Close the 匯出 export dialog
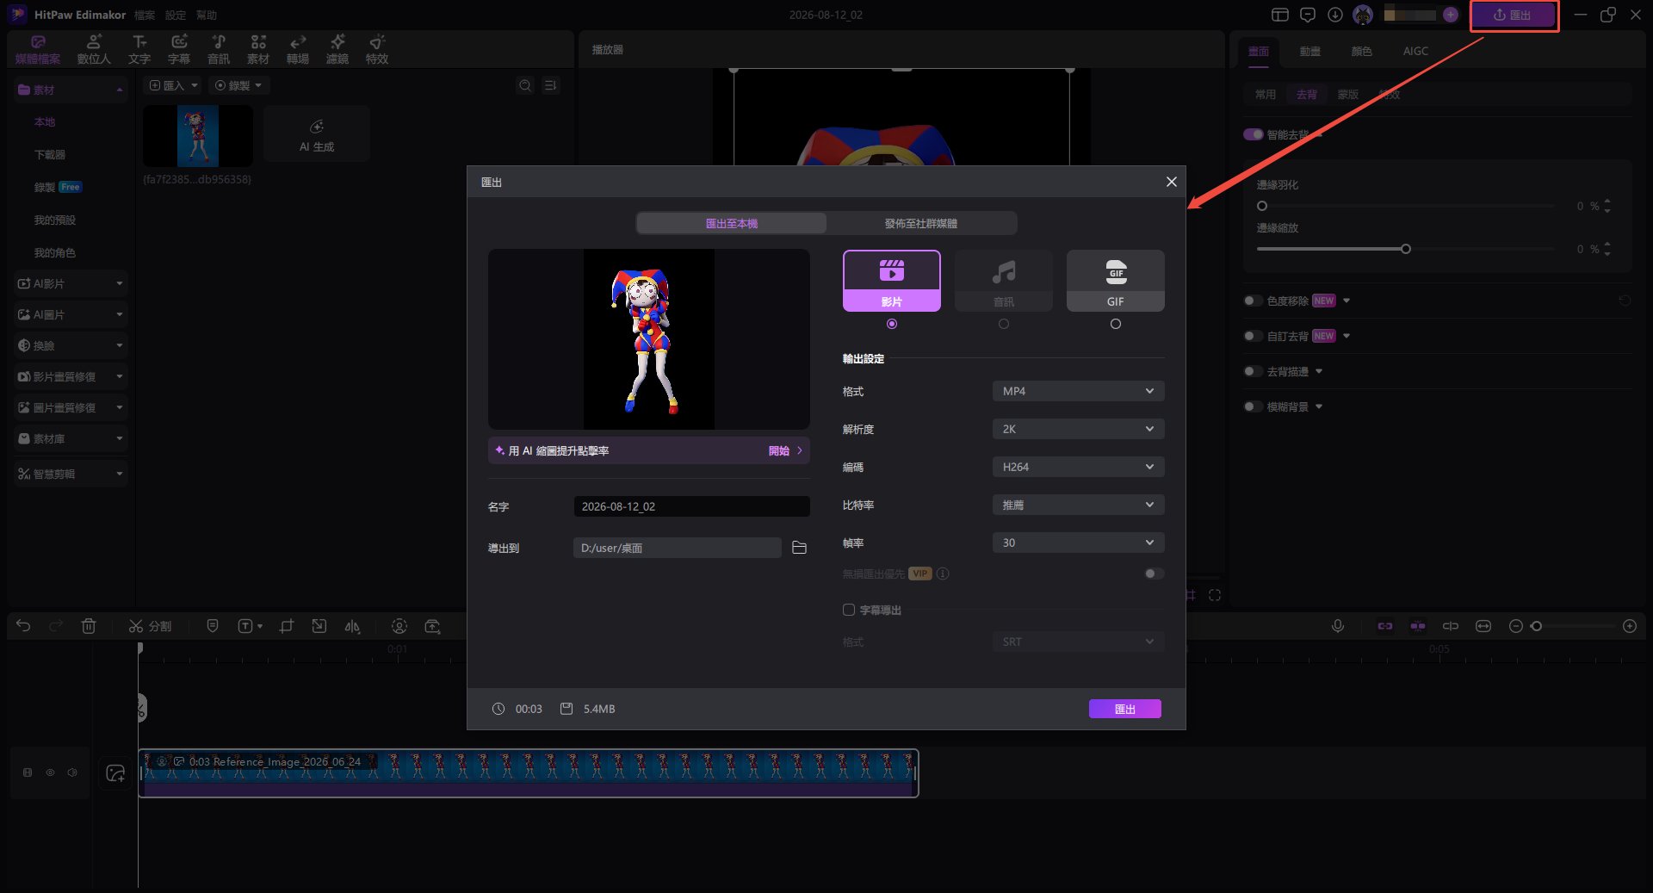The image size is (1653, 893). 1171,182
